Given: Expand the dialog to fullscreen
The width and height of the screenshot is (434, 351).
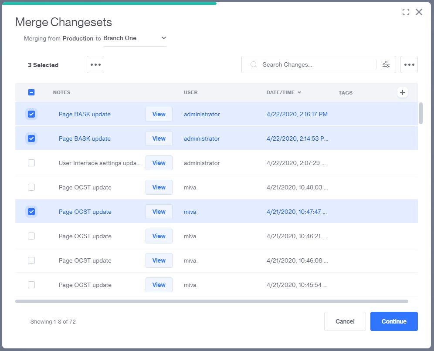Looking at the screenshot, I should click(x=406, y=12).
